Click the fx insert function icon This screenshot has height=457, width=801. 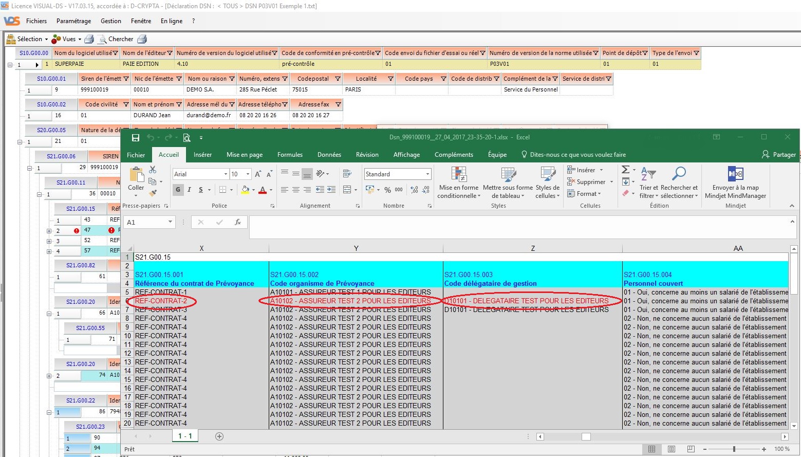pyautogui.click(x=238, y=222)
